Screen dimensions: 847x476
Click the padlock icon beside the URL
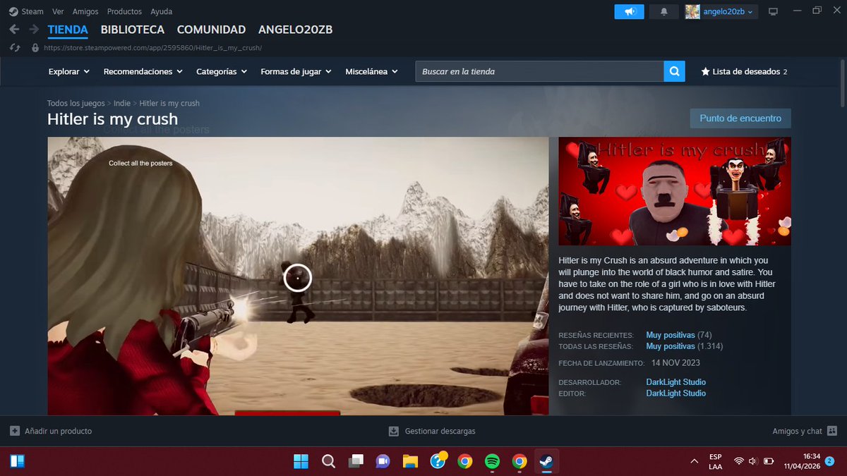click(x=35, y=48)
